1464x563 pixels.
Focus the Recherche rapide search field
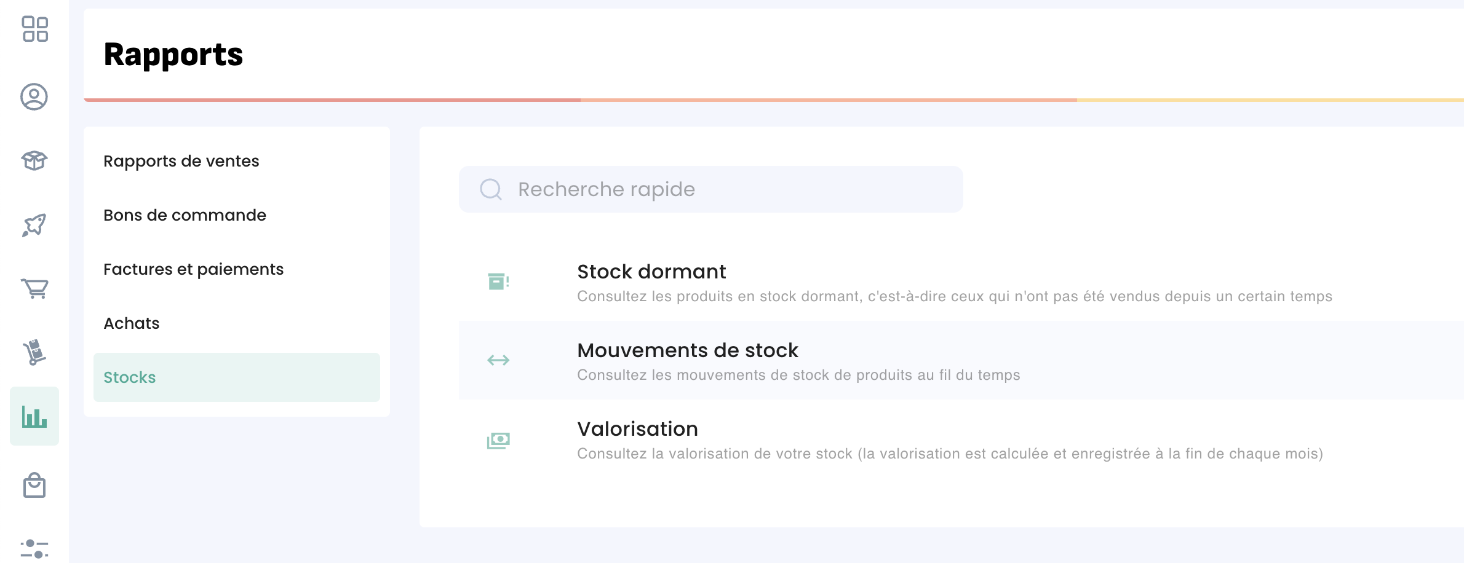coord(726,189)
